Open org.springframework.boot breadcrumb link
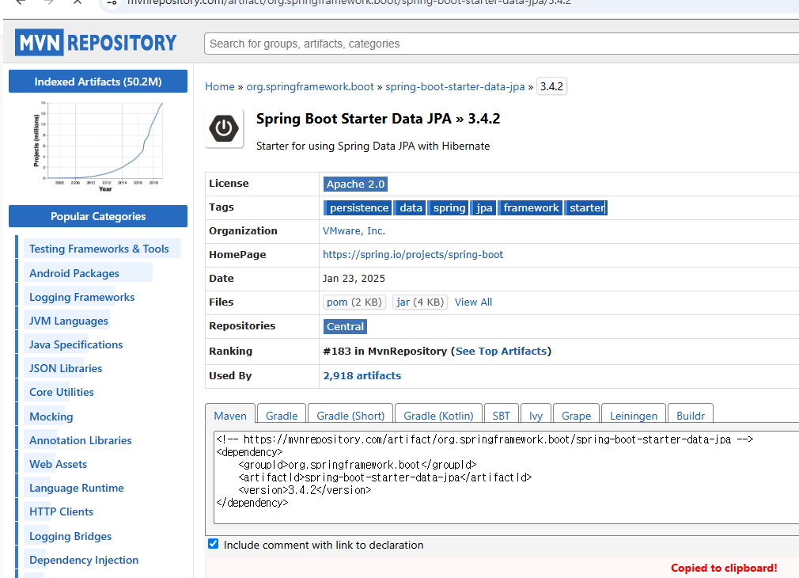 point(310,87)
